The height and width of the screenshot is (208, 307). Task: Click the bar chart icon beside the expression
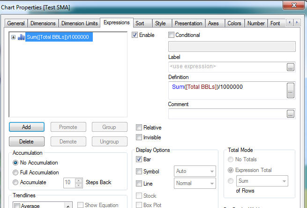(x=21, y=37)
